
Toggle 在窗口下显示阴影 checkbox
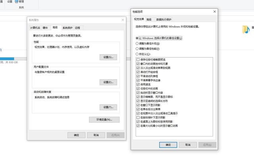(x=138, y=105)
